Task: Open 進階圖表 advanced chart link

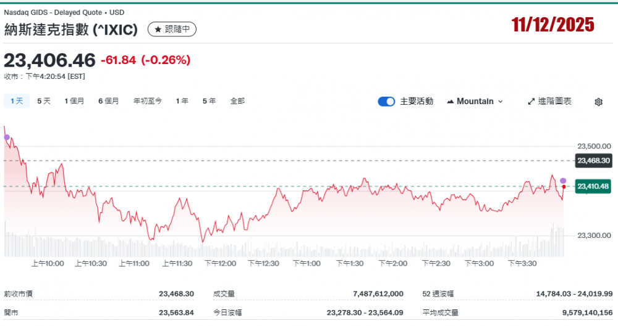Action: coord(554,102)
